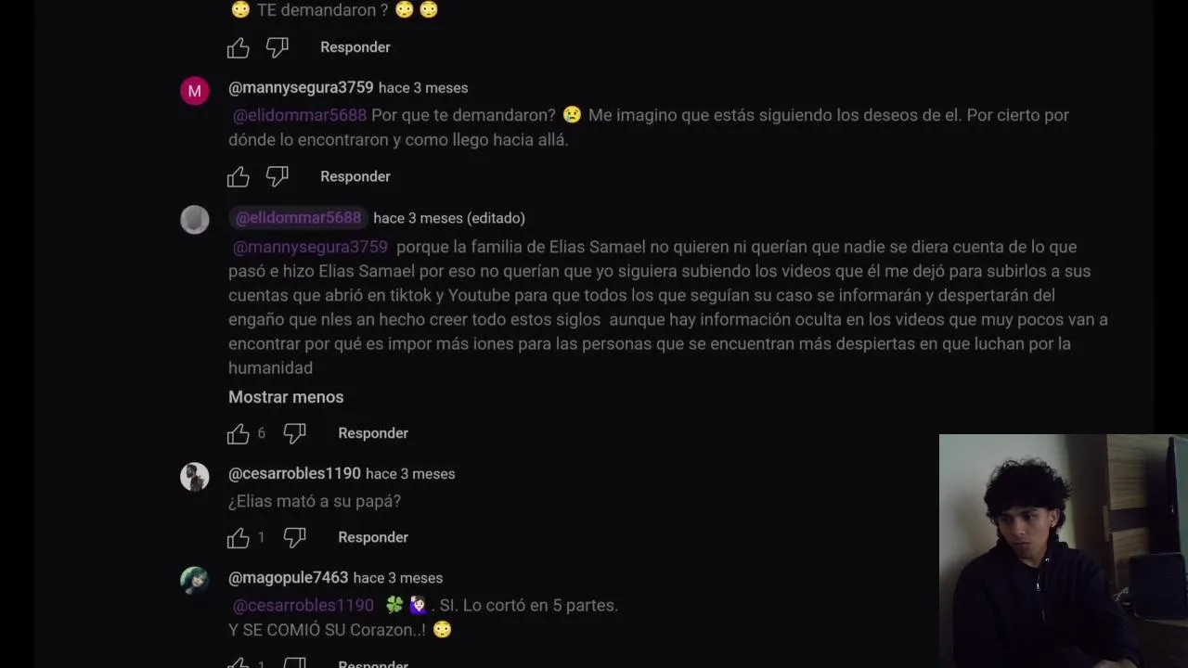Dislike the @cesarrobles1190 comment
1188x668 pixels.
tap(294, 537)
